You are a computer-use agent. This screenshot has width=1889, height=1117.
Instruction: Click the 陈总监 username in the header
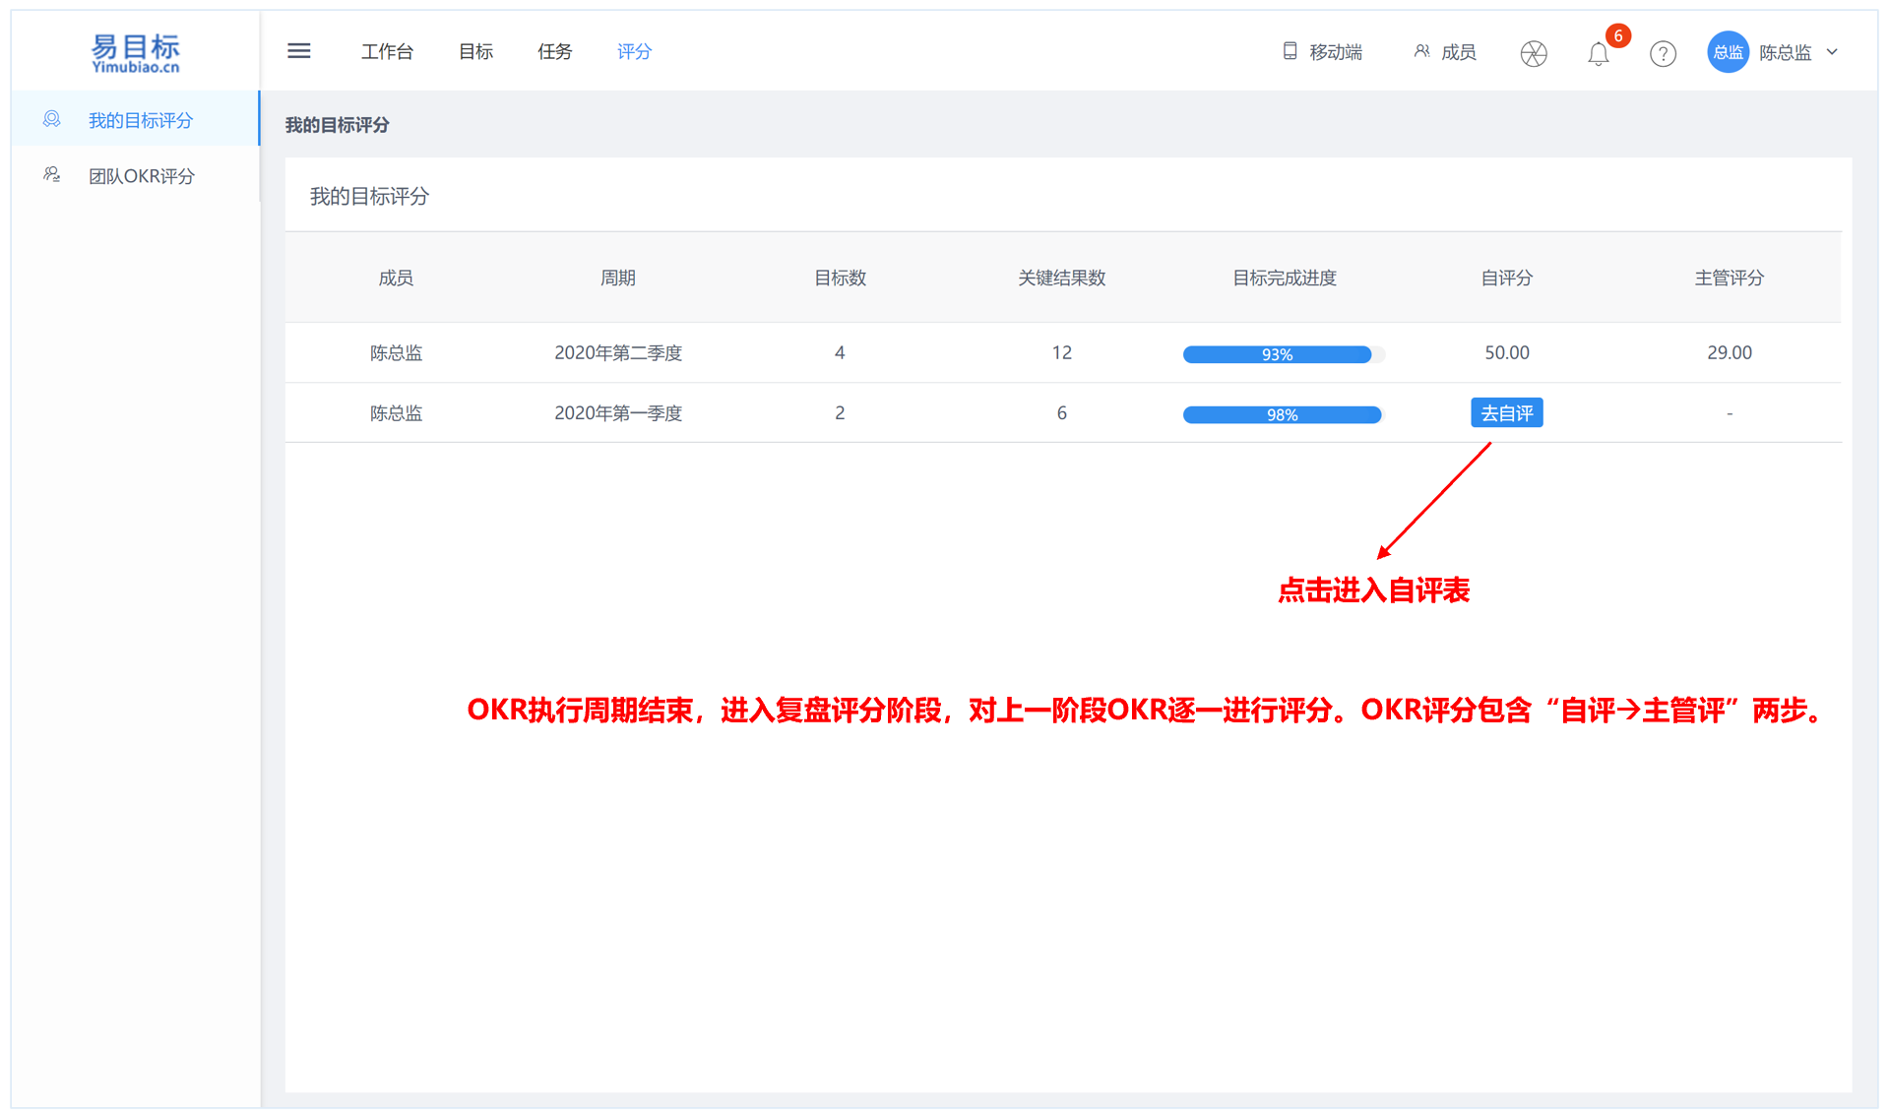tap(1786, 52)
